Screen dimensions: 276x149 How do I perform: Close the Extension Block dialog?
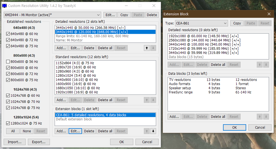[x=269, y=14]
